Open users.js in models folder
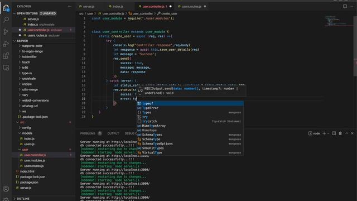The height and width of the screenshot is (201, 357). 29,144
